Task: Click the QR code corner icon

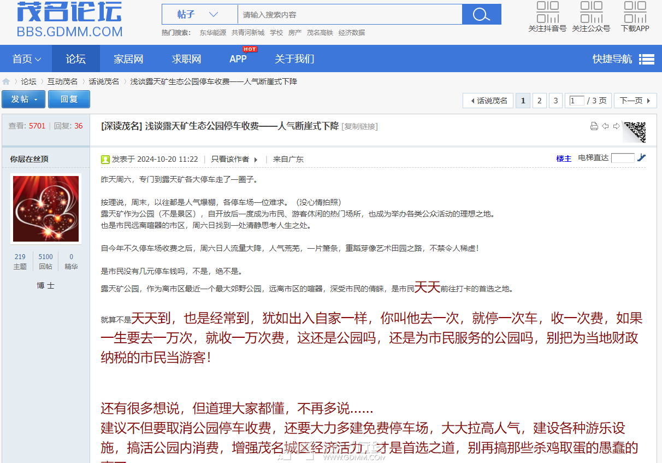Action: tap(635, 131)
